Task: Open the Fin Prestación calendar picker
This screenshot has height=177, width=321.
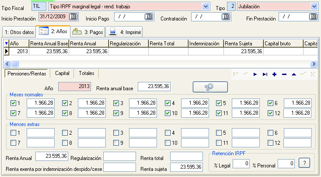Action: coord(313,17)
